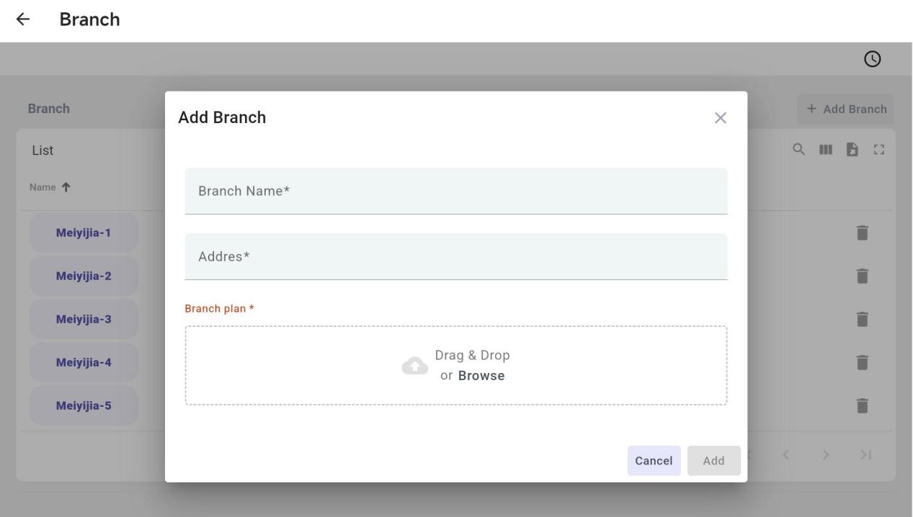Focus the Addres input field
913x517 pixels.
coord(455,256)
